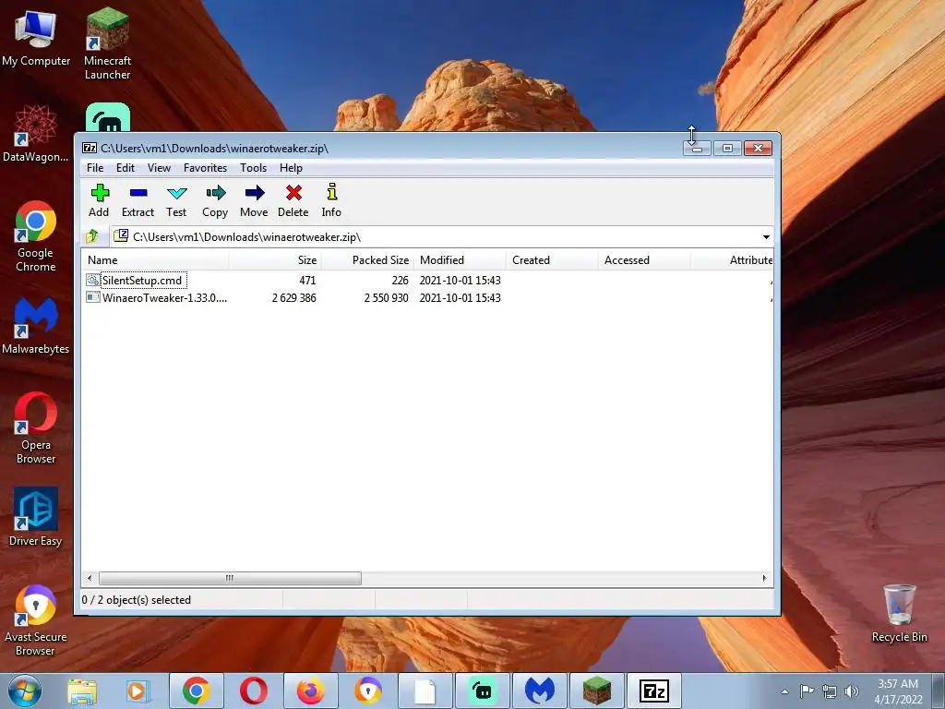Select Malwarebytes desktop shortcut
The width and height of the screenshot is (945, 709).
tap(36, 326)
